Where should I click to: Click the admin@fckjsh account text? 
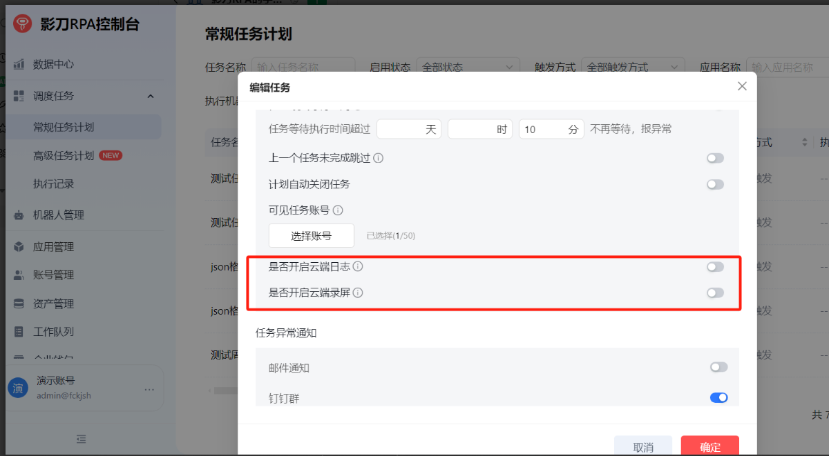pyautogui.click(x=64, y=395)
